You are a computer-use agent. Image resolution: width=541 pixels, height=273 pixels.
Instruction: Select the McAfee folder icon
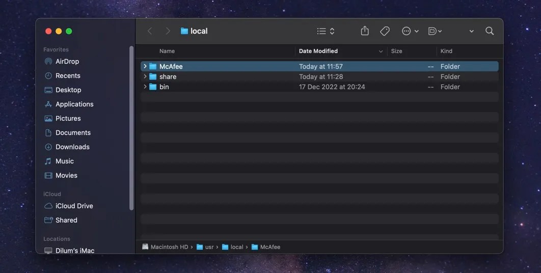[x=153, y=66]
